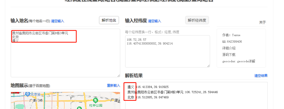Focus the 经度,纬度 coordinates textarea

coord(168,51)
